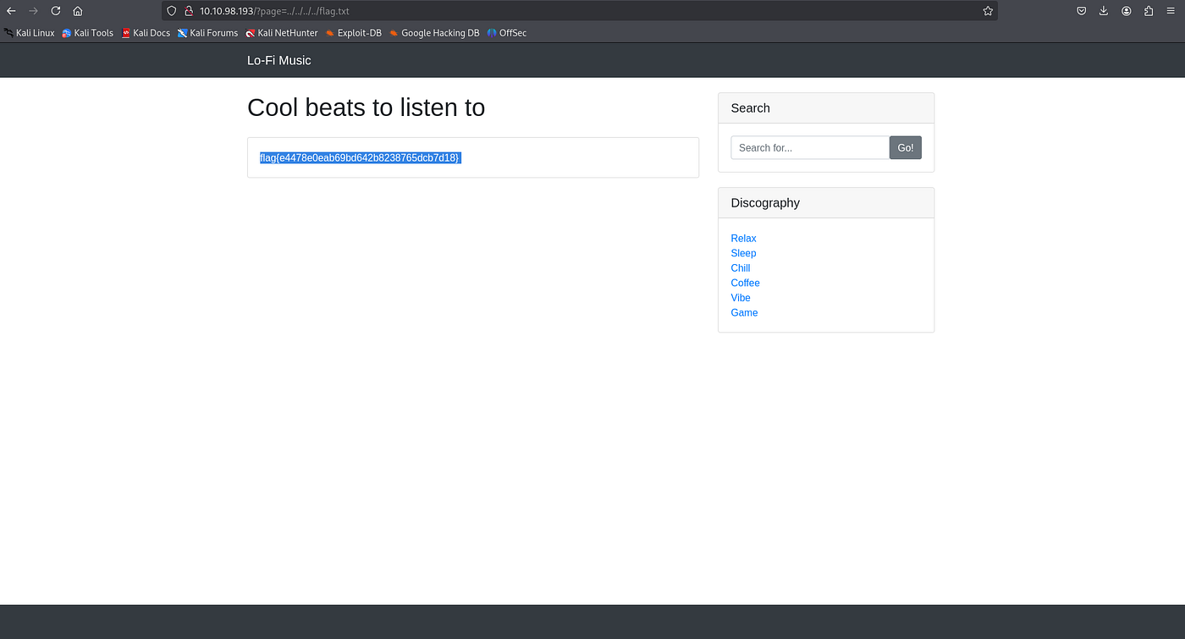The height and width of the screenshot is (639, 1185).
Task: Reload the current page
Action: 55,11
